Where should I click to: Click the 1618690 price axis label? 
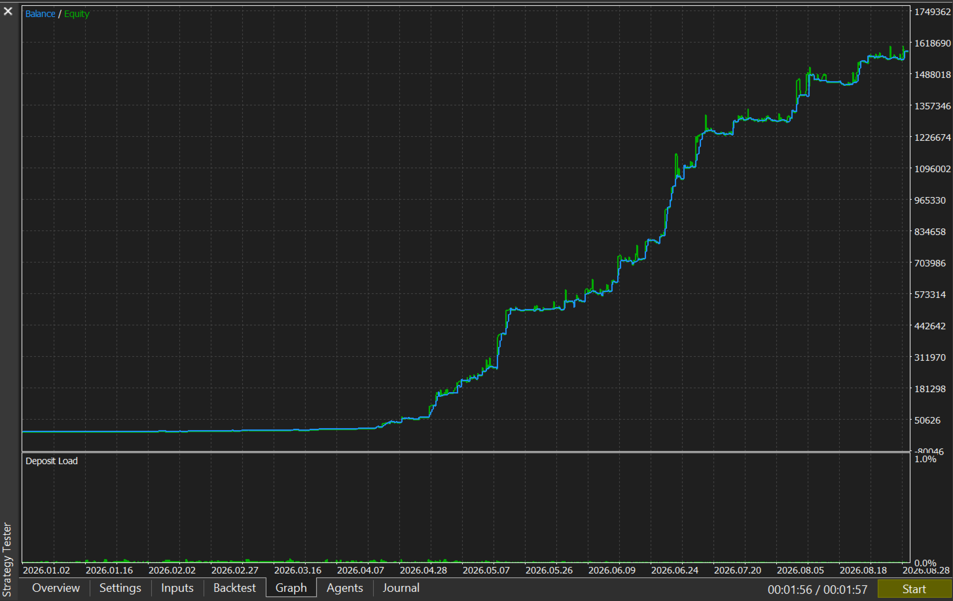point(932,43)
